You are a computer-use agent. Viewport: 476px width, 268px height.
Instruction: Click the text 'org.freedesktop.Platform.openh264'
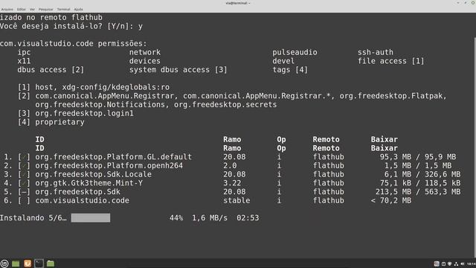coord(109,166)
